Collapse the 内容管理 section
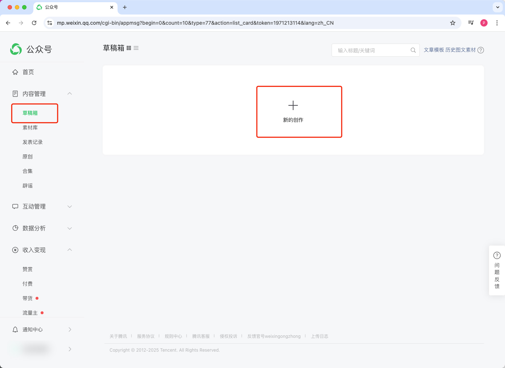The height and width of the screenshot is (368, 505). click(x=70, y=94)
